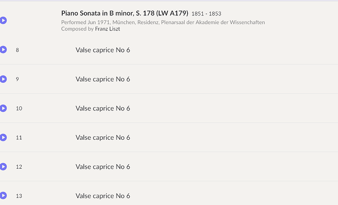338x205 pixels.
Task: Click the play icon for track 11
Action: (3, 137)
